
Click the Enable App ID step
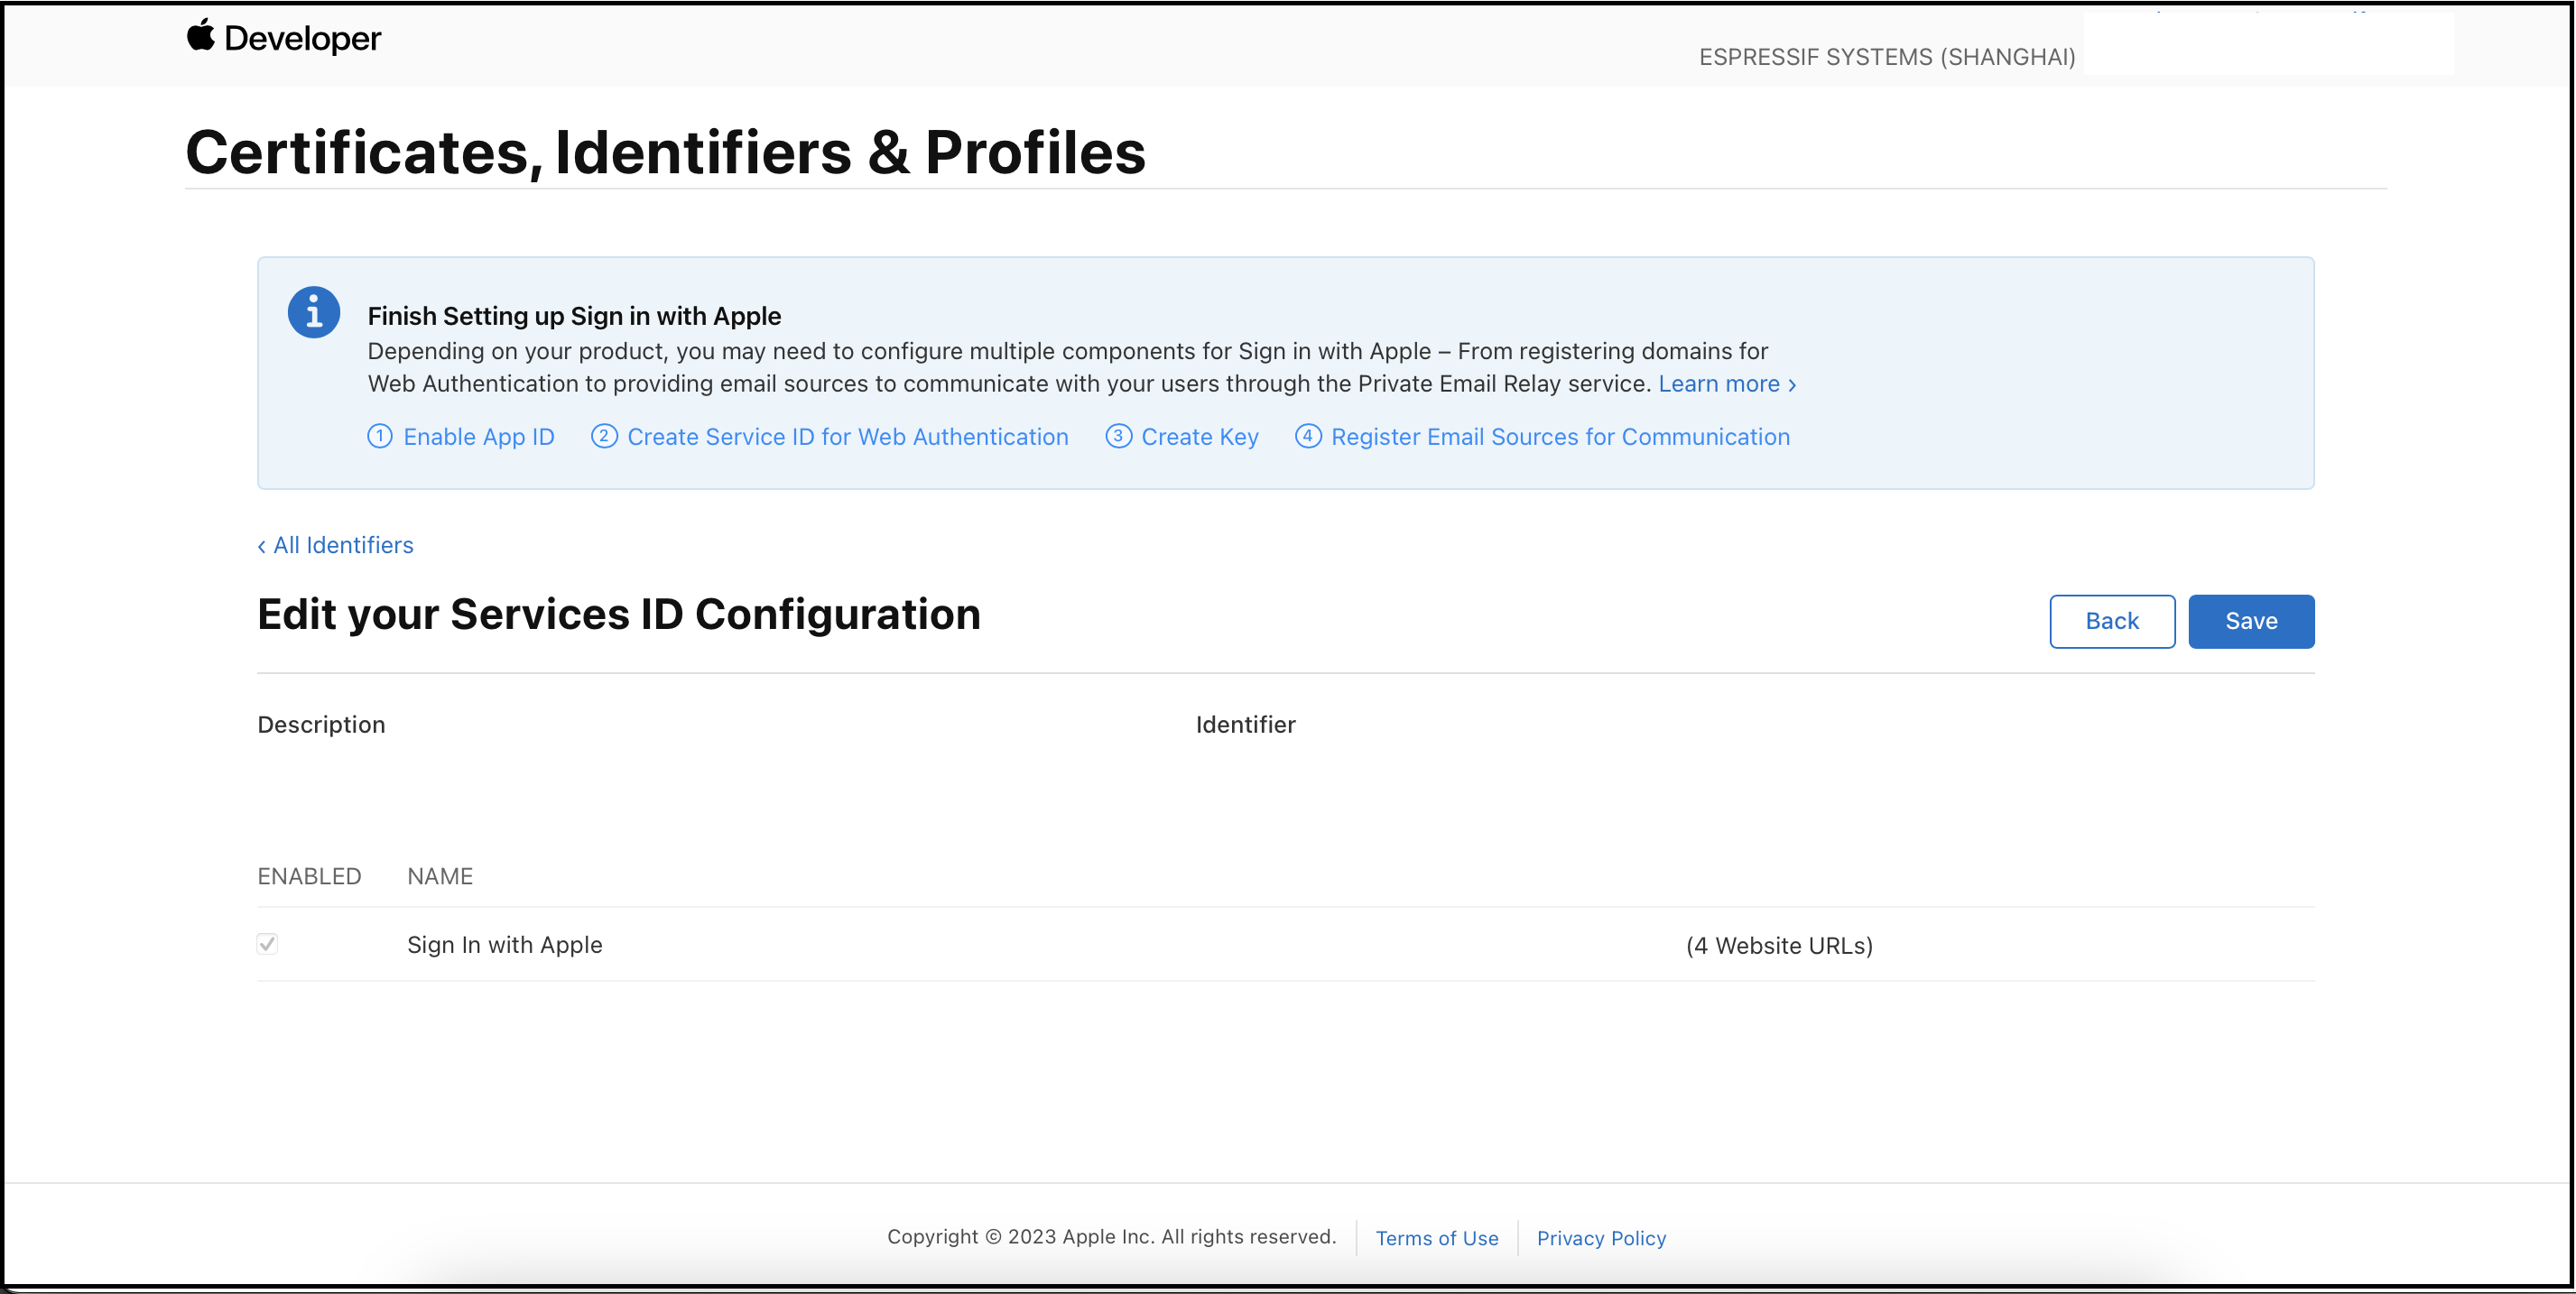pyautogui.click(x=478, y=437)
